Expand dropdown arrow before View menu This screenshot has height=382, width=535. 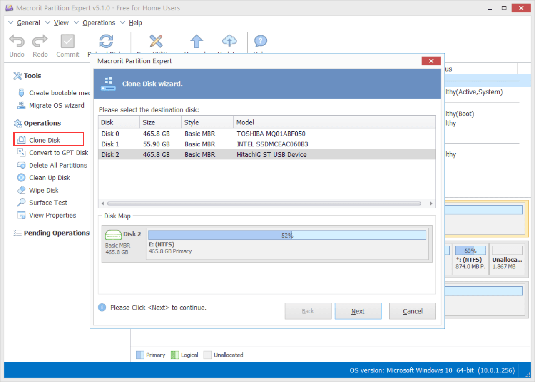click(x=47, y=23)
